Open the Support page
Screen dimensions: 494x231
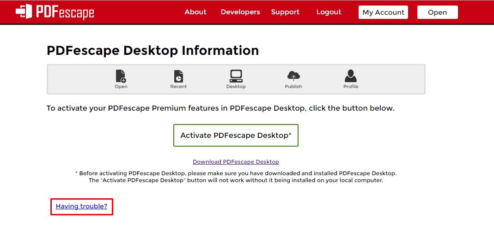tap(285, 12)
